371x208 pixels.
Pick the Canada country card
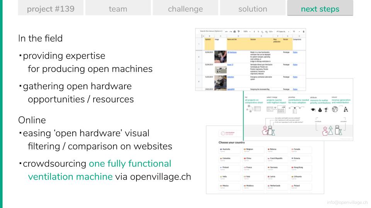301,150
